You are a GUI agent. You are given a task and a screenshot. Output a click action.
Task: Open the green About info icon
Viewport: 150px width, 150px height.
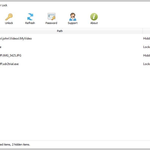[94, 17]
